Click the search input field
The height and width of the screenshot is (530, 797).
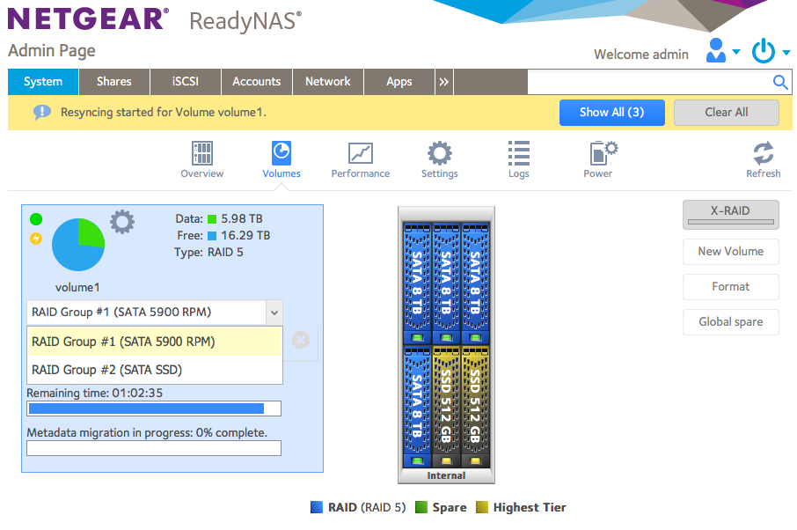coord(647,82)
